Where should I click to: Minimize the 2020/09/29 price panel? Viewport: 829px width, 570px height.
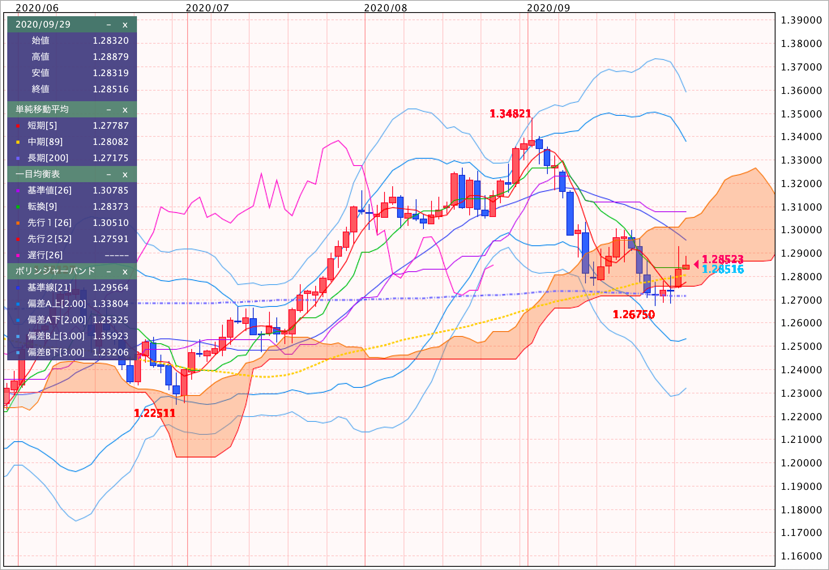coord(109,25)
